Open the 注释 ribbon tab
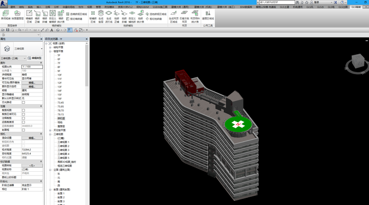The image size is (369, 205). coord(48,7)
